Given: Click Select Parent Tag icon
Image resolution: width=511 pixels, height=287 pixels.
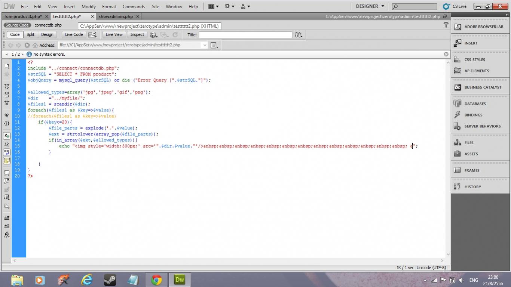Looking at the screenshot, I should pyautogui.click(x=7, y=115).
